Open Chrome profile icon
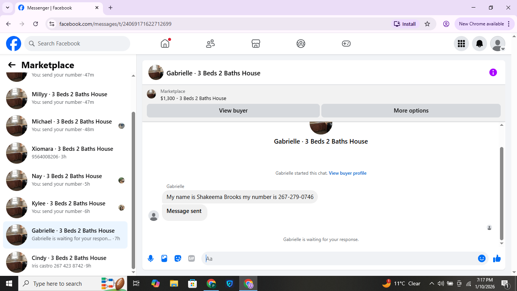517x291 pixels. coord(446,24)
